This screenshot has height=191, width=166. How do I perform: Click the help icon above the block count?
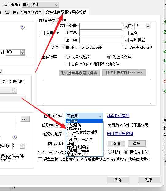15,137
